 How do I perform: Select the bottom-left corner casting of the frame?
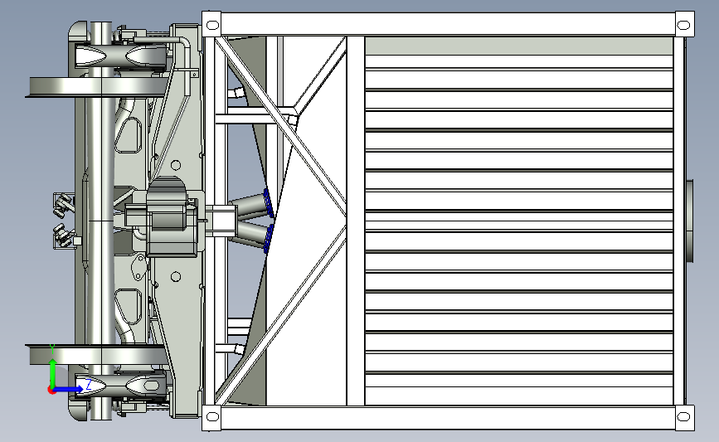point(211,417)
